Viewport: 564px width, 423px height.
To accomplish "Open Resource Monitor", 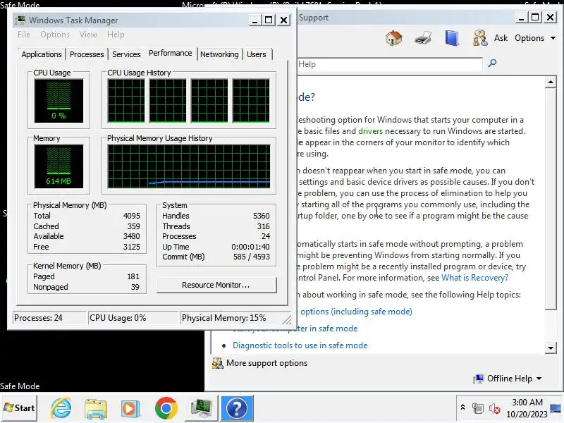I will click(x=216, y=285).
